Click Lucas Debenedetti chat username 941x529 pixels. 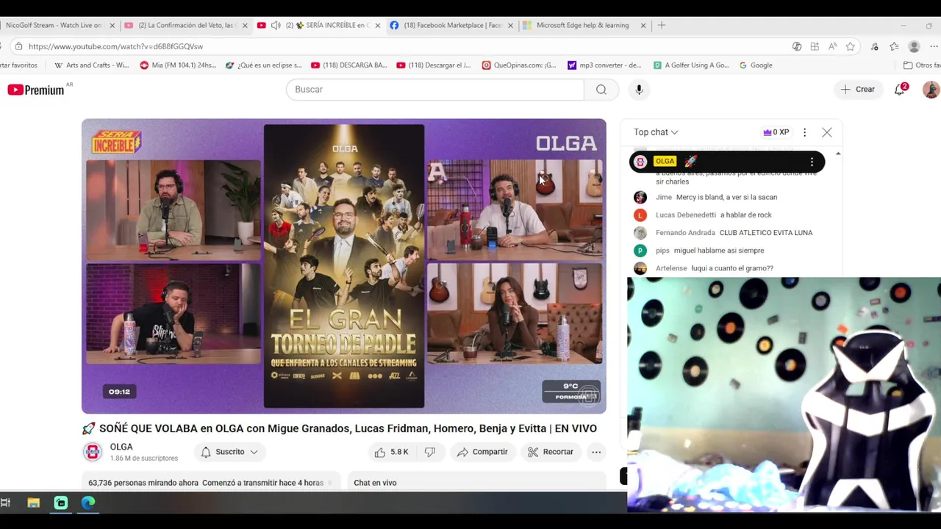pos(686,215)
